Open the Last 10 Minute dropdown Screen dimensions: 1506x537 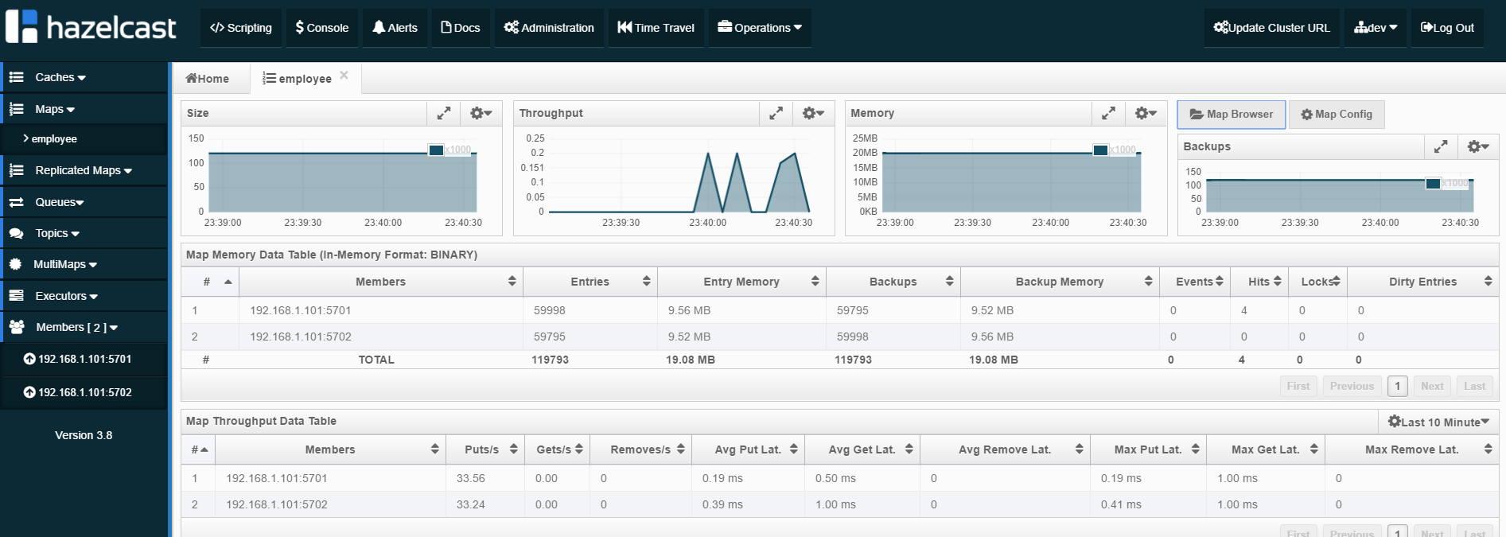coord(1438,422)
